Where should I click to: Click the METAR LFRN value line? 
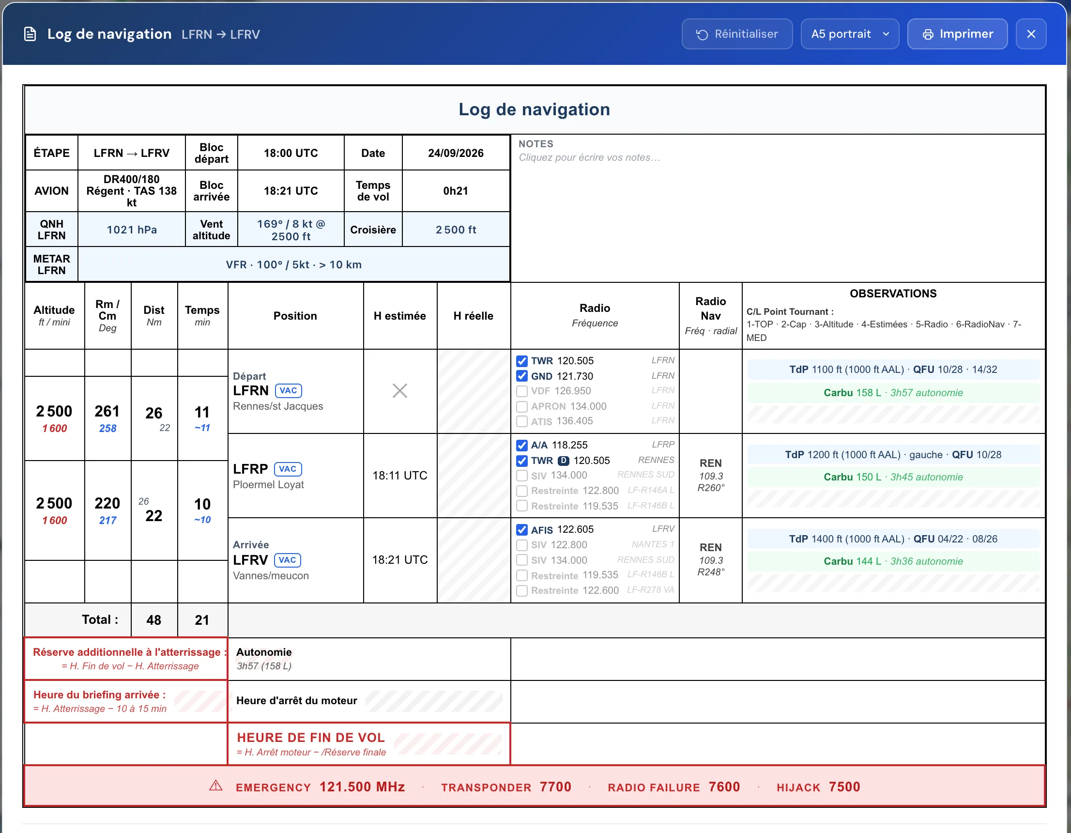[x=294, y=264]
